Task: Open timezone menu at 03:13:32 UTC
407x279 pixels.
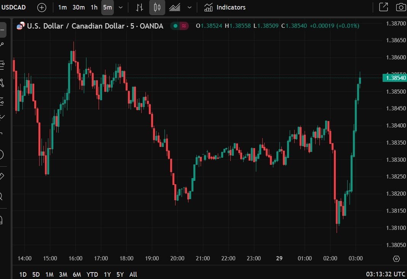Action: pos(385,274)
